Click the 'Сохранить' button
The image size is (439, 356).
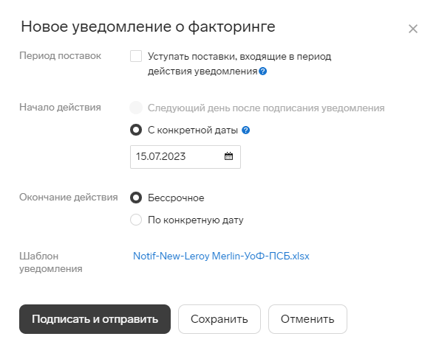tap(219, 319)
